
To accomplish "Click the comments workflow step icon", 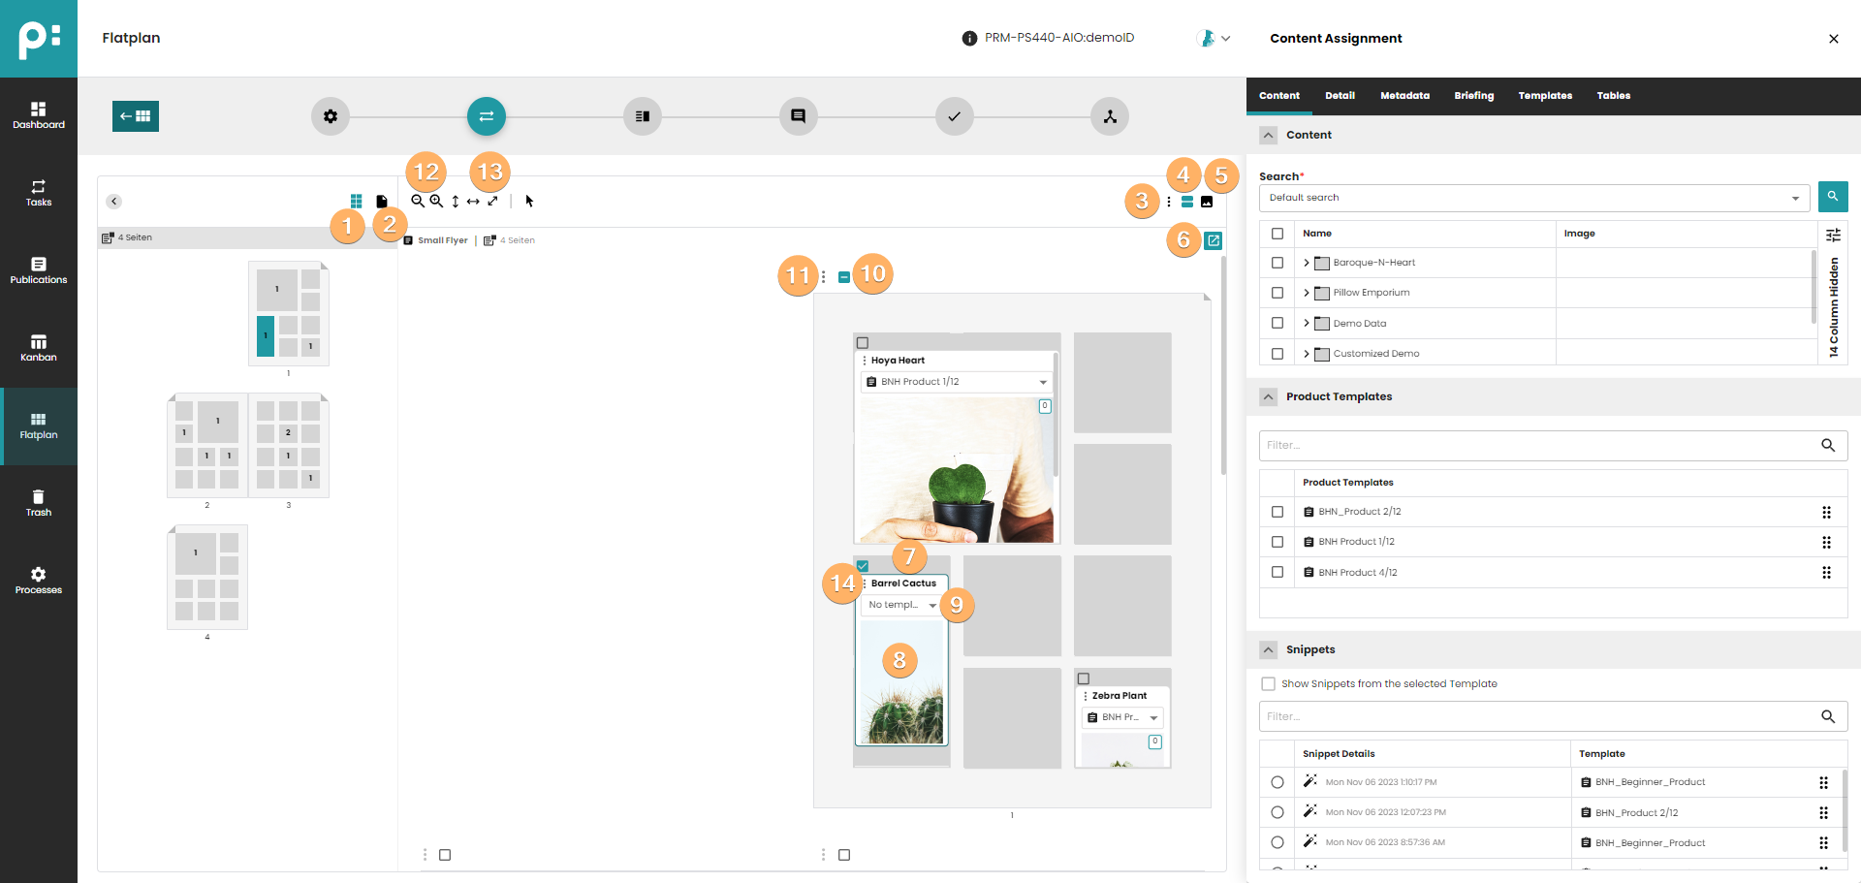I will (798, 116).
